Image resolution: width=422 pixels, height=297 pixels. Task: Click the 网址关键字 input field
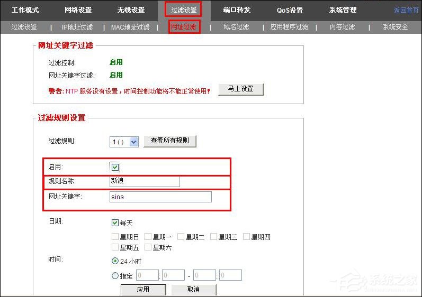160,197
